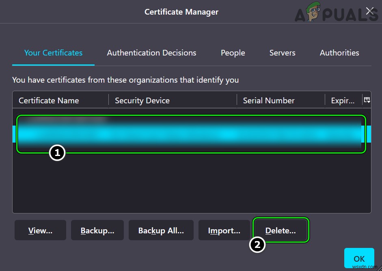Open the Authentication Decisions tab

click(151, 53)
